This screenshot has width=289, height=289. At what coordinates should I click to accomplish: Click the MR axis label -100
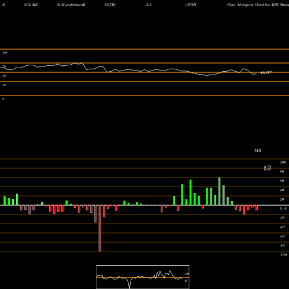coord(283,255)
